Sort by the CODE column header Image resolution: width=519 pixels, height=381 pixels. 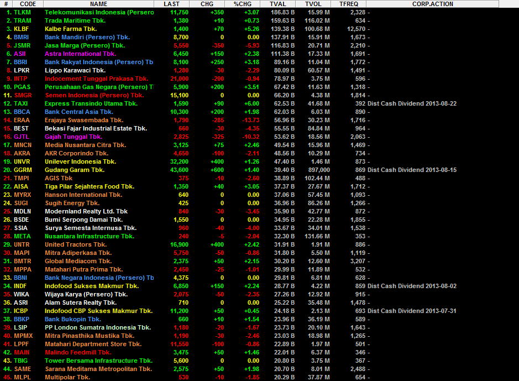coord(28,4)
